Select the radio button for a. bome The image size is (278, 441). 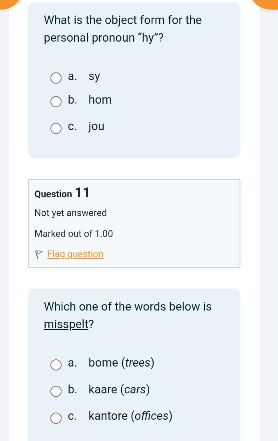coord(56,365)
